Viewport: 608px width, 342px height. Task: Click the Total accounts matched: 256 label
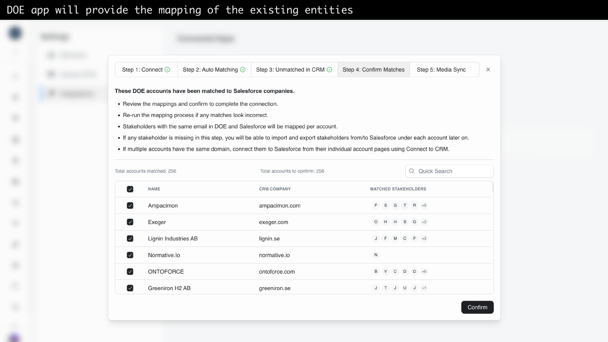click(x=146, y=171)
